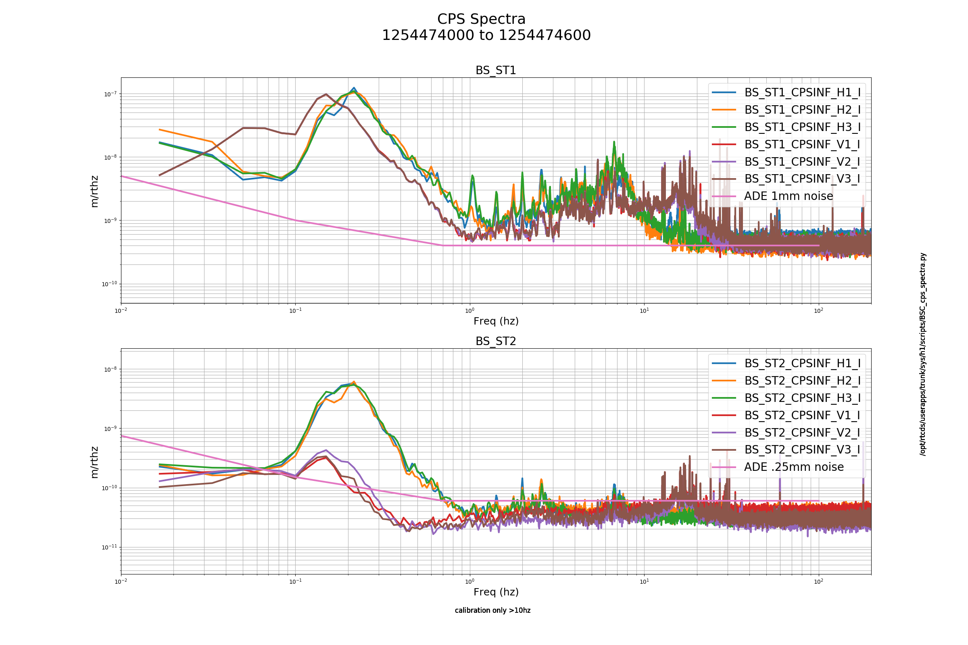Viewport: 968px width, 645px height.
Task: Click the "calibration only >10hz" footnote
Action: tap(492, 610)
